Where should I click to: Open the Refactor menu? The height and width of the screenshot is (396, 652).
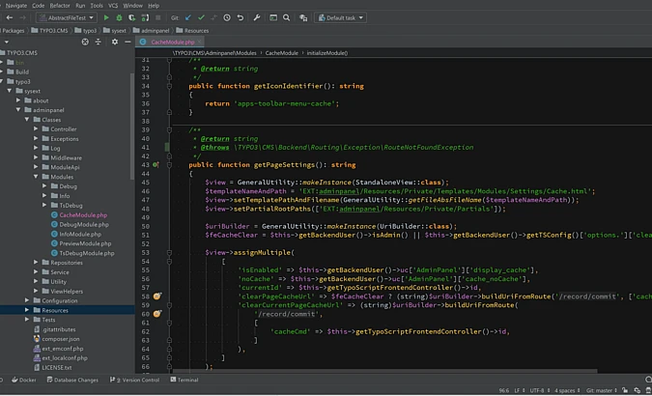coord(59,5)
